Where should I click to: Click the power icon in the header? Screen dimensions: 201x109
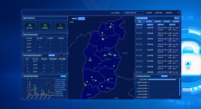click(178, 13)
